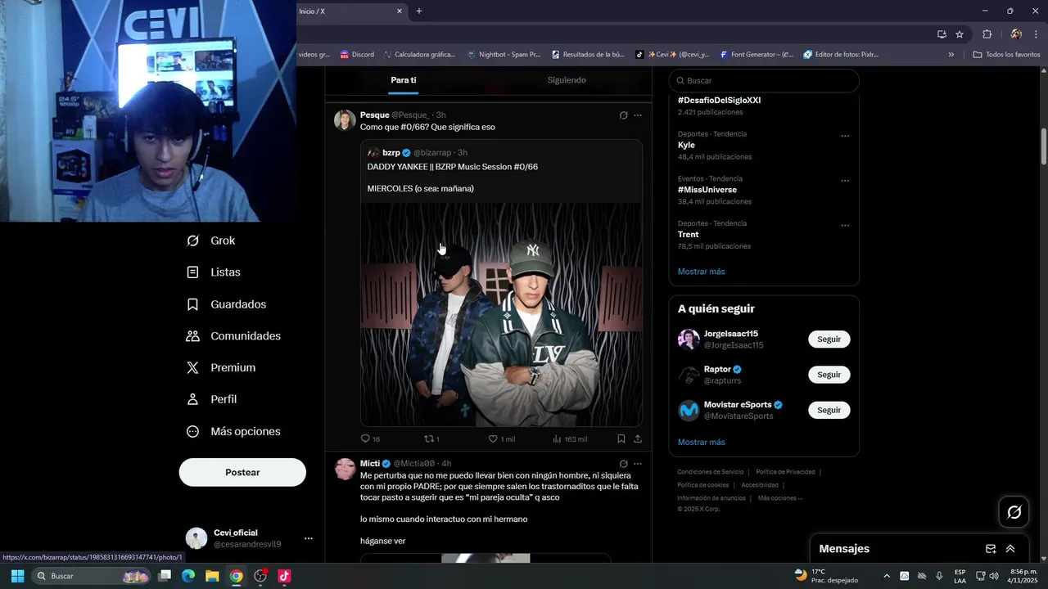Image resolution: width=1048 pixels, height=589 pixels.
Task: Open the #DesafioDelSigloXXI trend
Action: [719, 101]
